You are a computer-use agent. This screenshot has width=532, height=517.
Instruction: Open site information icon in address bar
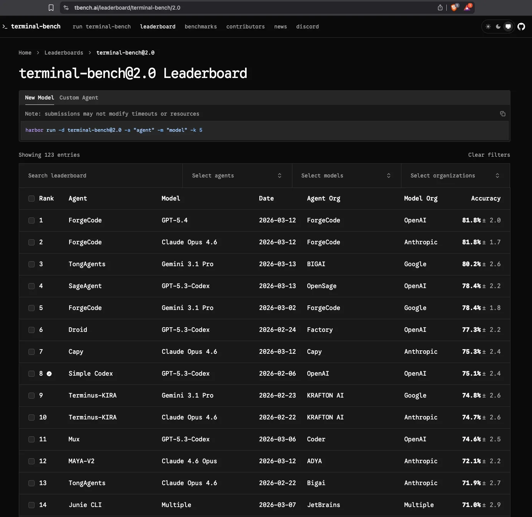click(x=66, y=8)
